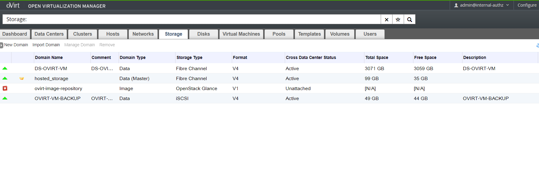Bookmark the search with star icon
This screenshot has width=539, height=175.
(x=398, y=19)
